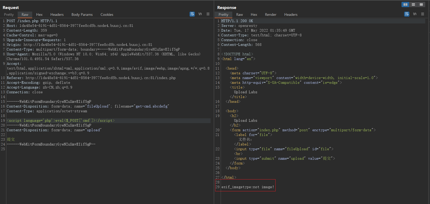Open the Headers tab in Response panel

point(291,14)
